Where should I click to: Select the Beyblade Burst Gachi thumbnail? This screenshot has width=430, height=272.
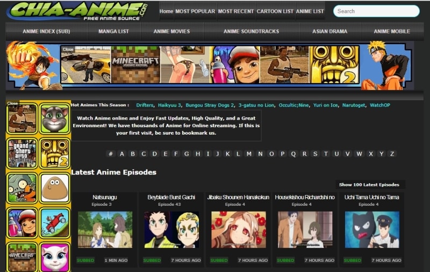click(171, 229)
